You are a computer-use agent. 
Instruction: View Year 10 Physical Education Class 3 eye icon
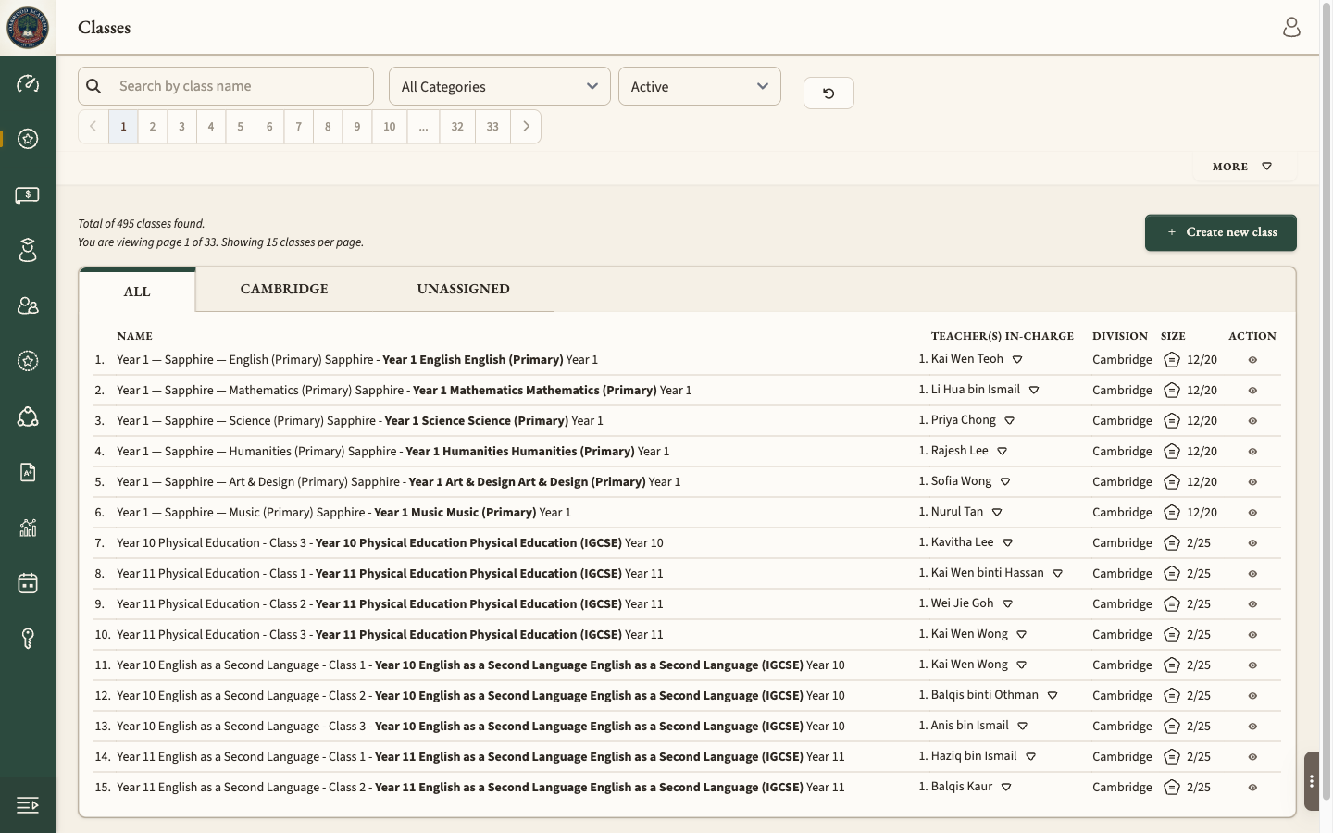(x=1252, y=543)
